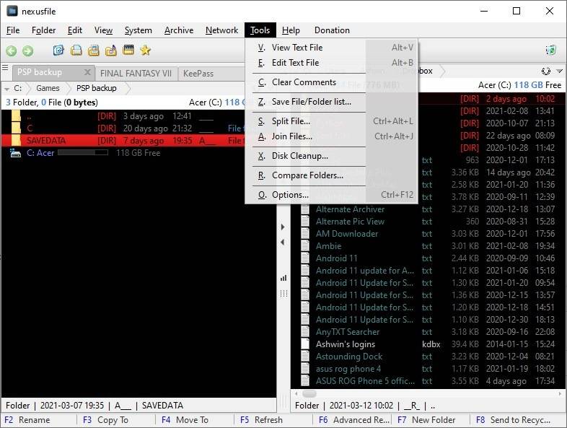Image resolution: width=567 pixels, height=428 pixels.
Task: Open the Edit menu
Action: tap(75, 30)
